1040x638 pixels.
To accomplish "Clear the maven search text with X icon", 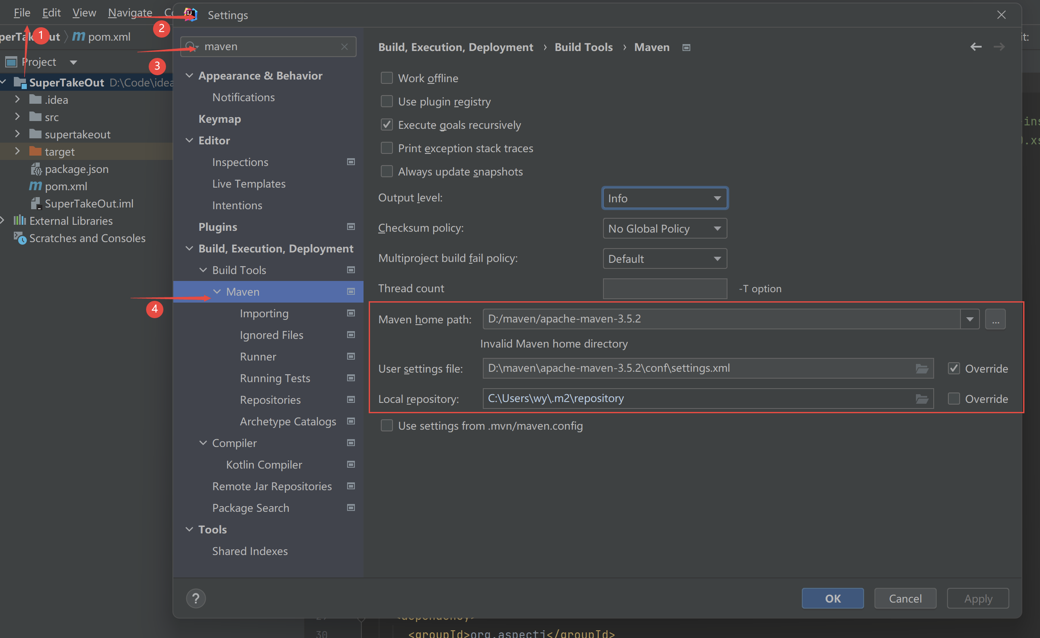I will (x=344, y=47).
